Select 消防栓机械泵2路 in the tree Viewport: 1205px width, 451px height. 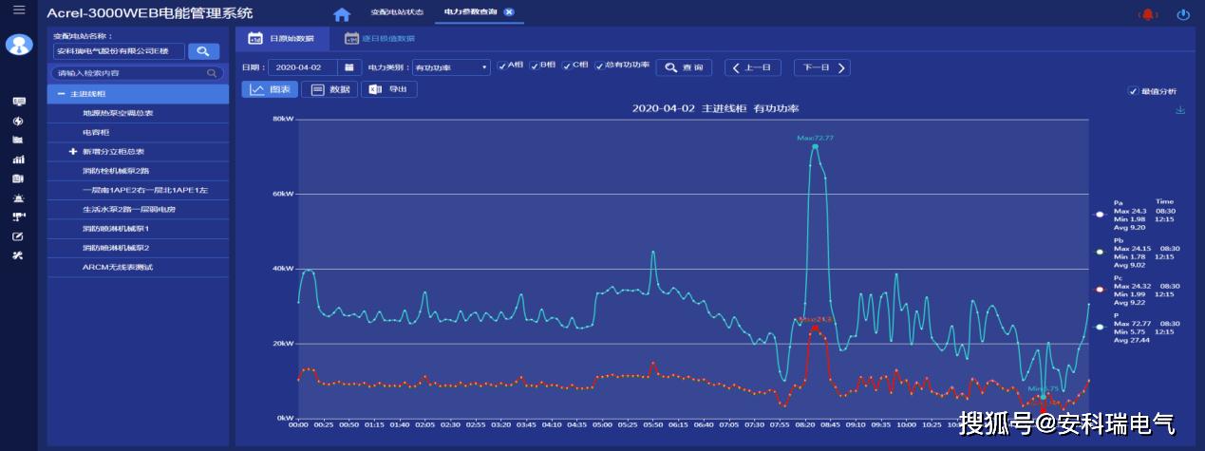(x=138, y=171)
